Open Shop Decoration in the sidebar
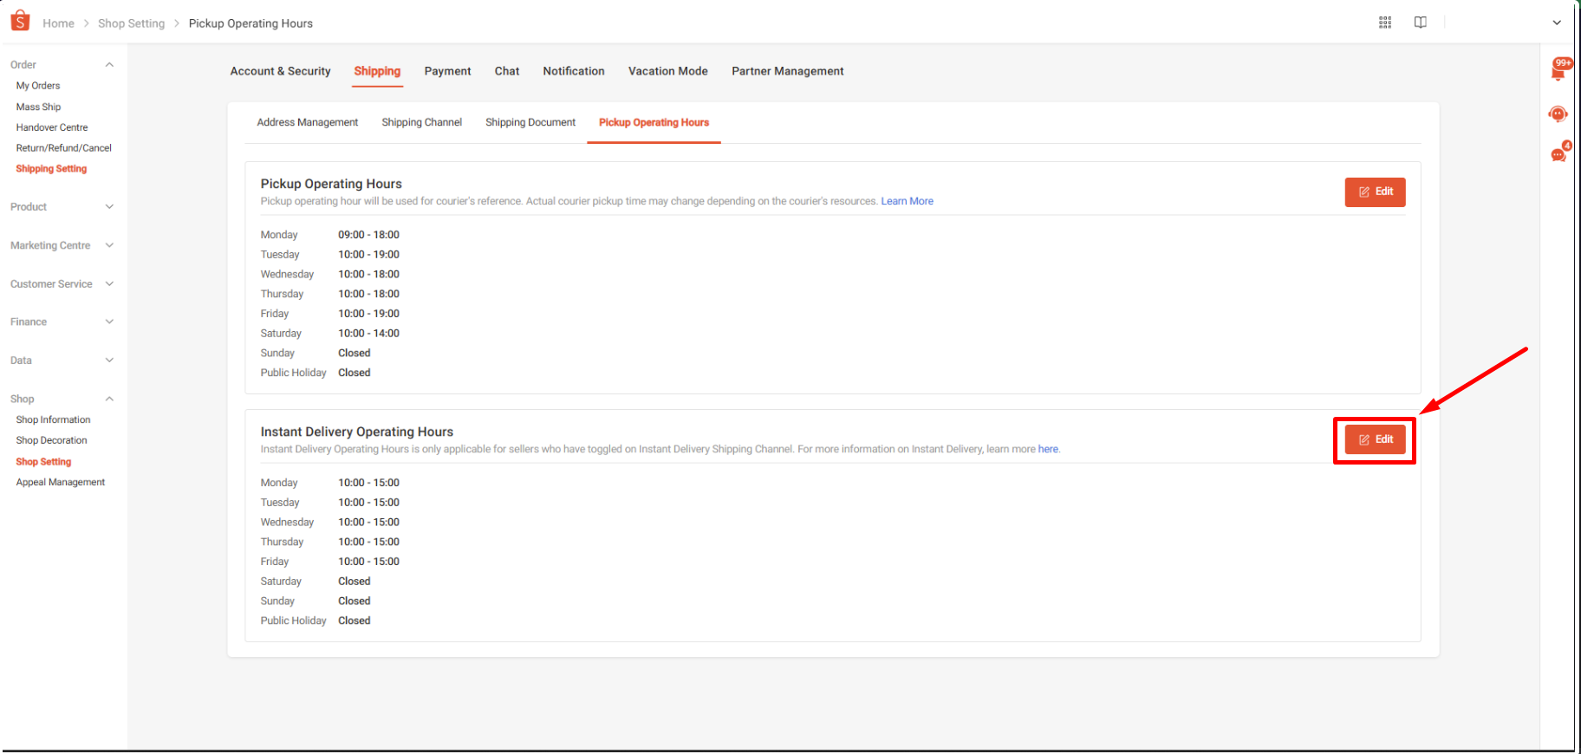The width and height of the screenshot is (1581, 754). 51,440
